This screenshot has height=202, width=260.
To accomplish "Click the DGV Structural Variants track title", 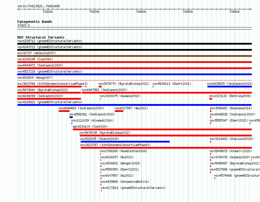I will (x=41, y=37).
